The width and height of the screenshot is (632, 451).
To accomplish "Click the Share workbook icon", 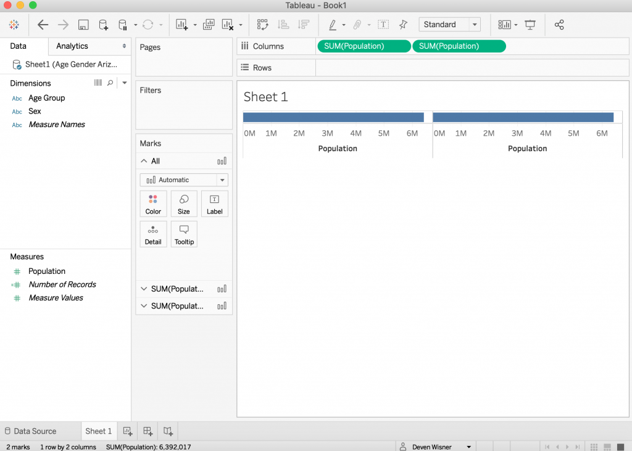I will (559, 25).
